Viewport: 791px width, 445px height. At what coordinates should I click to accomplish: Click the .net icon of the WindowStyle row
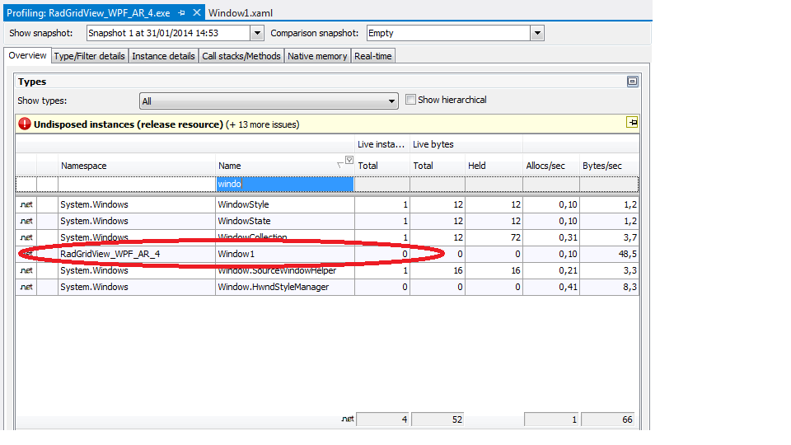pos(26,204)
